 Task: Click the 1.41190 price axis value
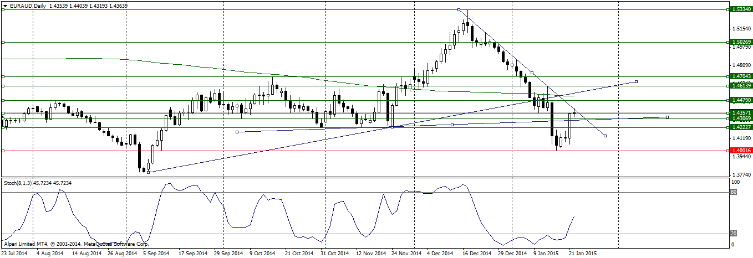coord(742,138)
